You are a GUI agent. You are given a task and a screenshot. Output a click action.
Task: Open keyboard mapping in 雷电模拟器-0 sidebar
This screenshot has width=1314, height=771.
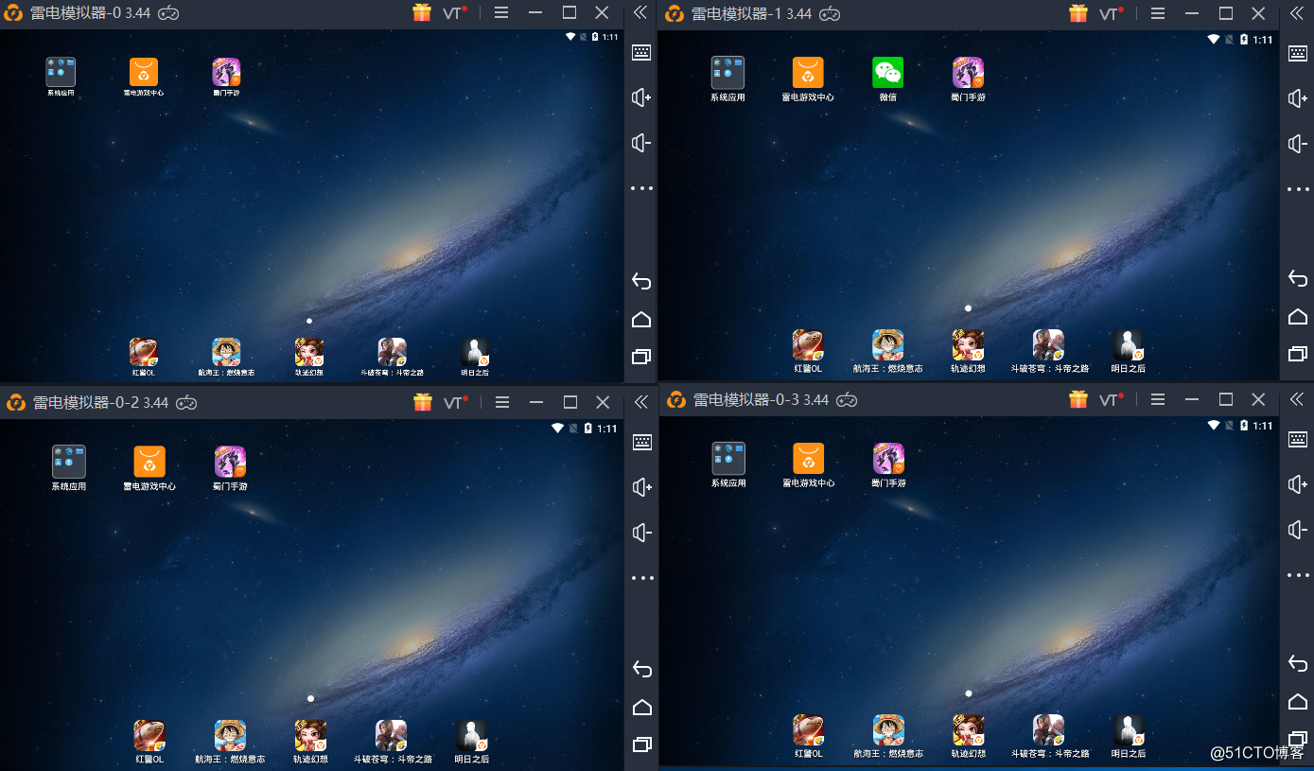tap(641, 52)
